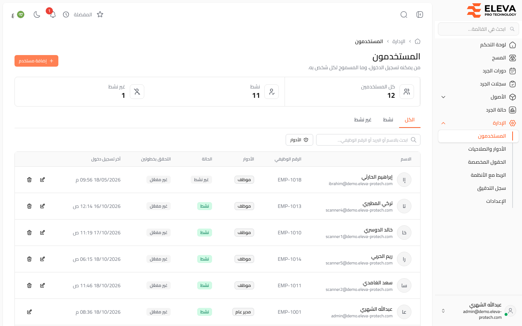This screenshot has width=522, height=326.
Task: Edit user تركي المطيري
Action: (x=42, y=206)
